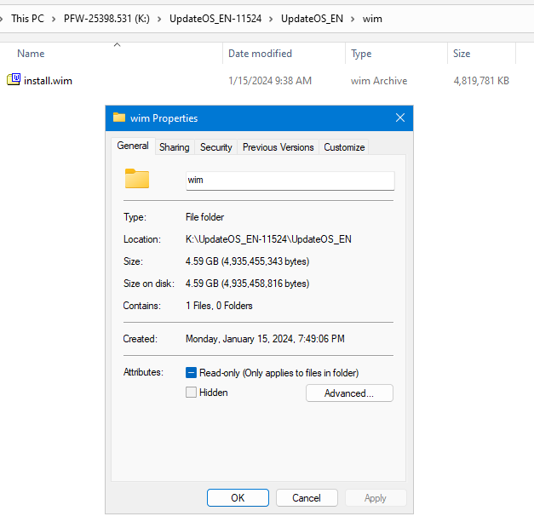Viewport: 534px width, 522px height.
Task: Sort by Name column header
Action: [x=31, y=54]
